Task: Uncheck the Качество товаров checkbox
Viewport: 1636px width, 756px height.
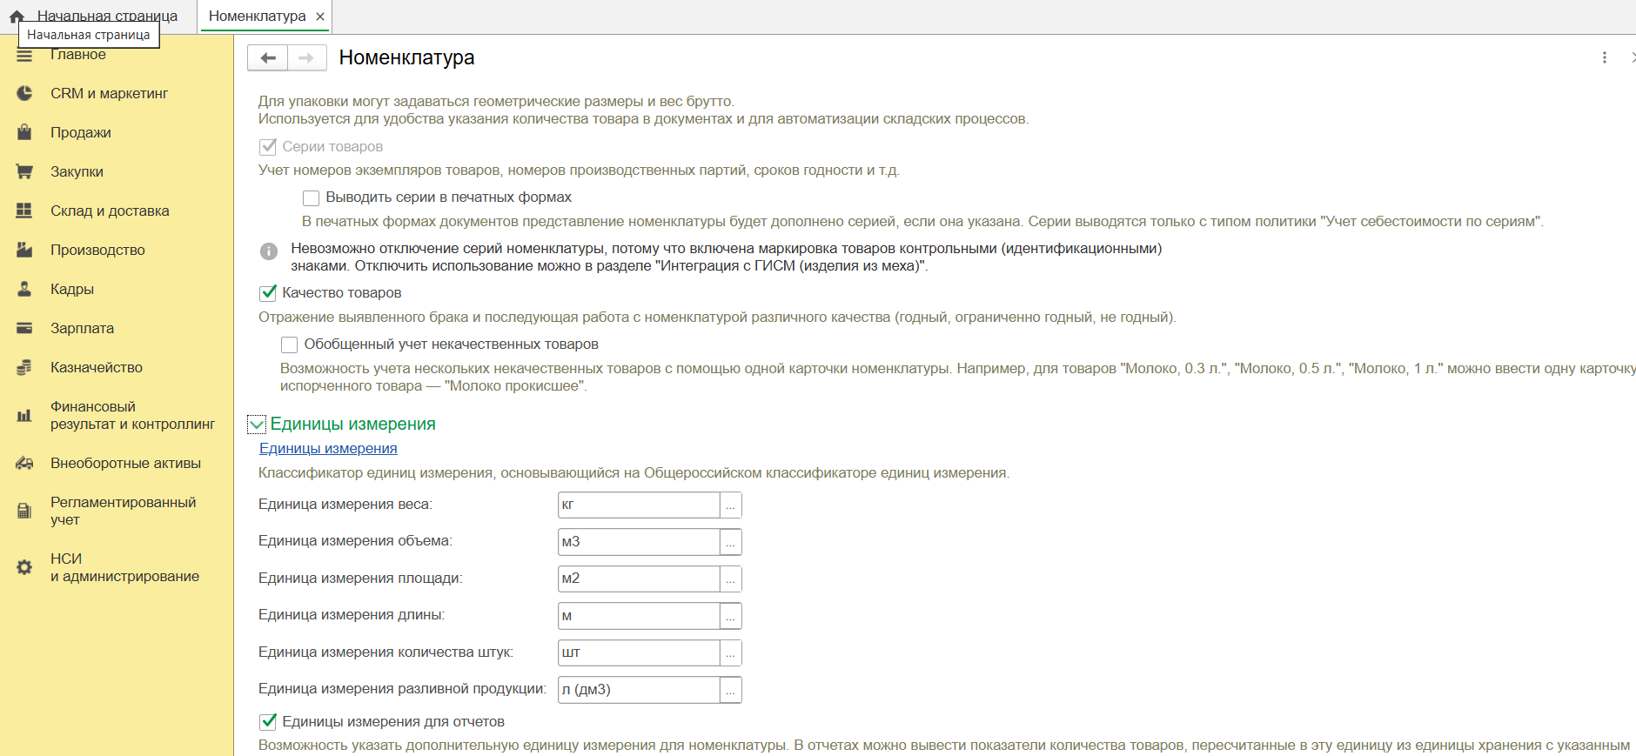Action: coord(268,293)
